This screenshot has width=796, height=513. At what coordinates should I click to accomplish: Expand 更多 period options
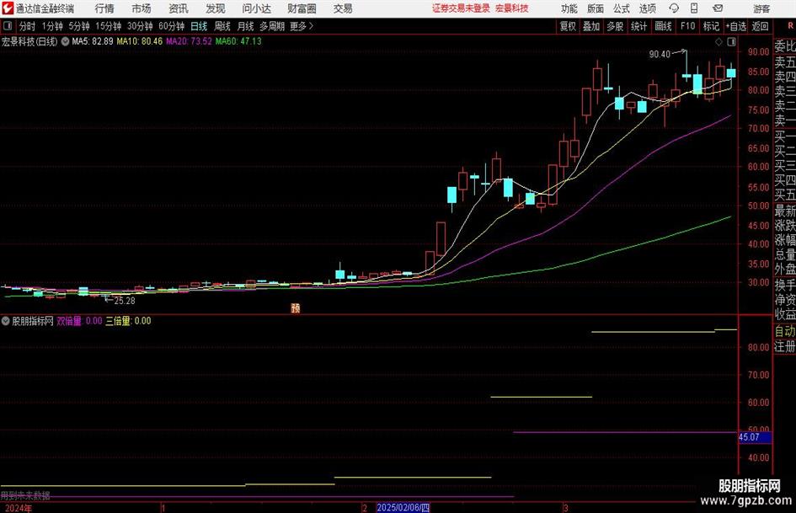tap(302, 26)
